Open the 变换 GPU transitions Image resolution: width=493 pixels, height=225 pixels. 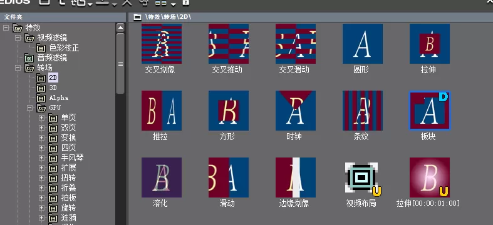point(68,137)
